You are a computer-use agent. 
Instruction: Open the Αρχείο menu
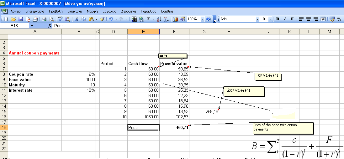pyautogui.click(x=15, y=11)
